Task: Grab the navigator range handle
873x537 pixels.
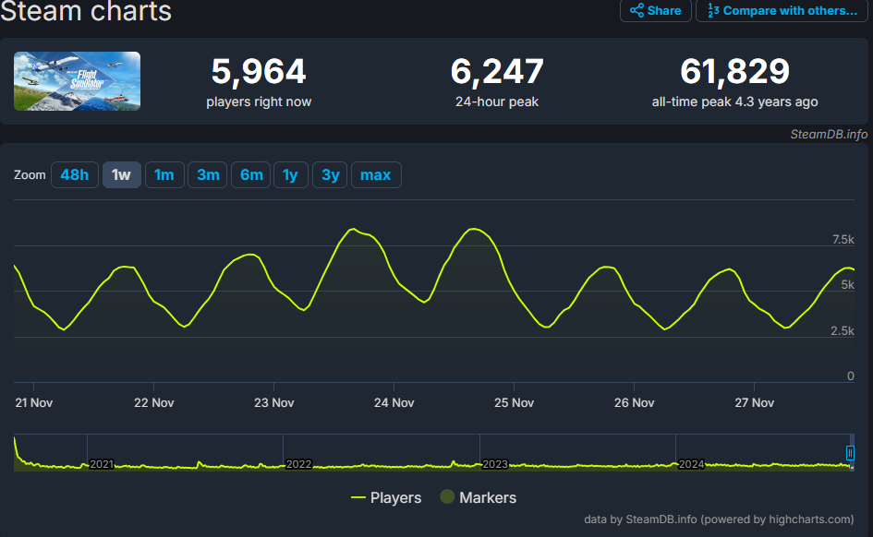Action: [x=850, y=453]
